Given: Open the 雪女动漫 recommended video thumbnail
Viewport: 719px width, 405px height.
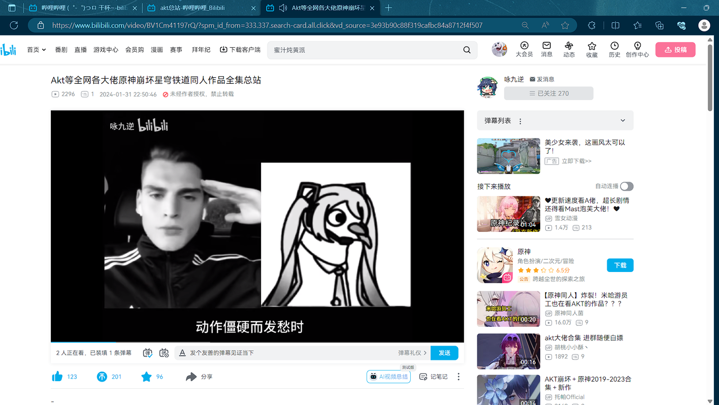Looking at the screenshot, I should point(508,214).
